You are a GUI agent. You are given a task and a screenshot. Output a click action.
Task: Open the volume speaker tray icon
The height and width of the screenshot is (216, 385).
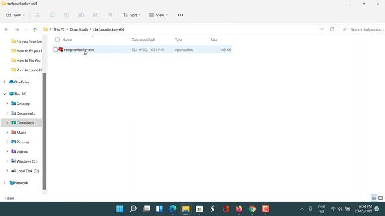click(340, 209)
